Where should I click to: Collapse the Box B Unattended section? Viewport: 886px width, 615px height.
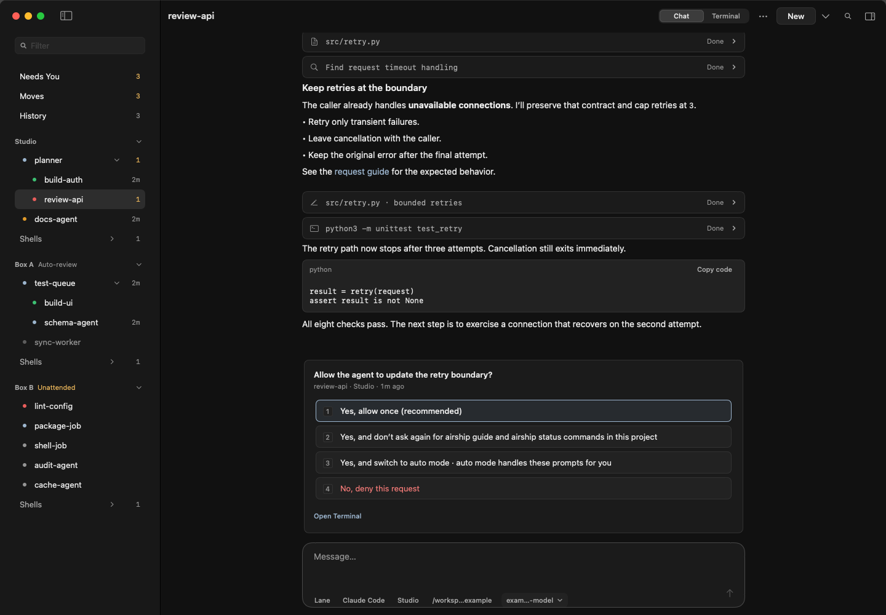point(139,387)
